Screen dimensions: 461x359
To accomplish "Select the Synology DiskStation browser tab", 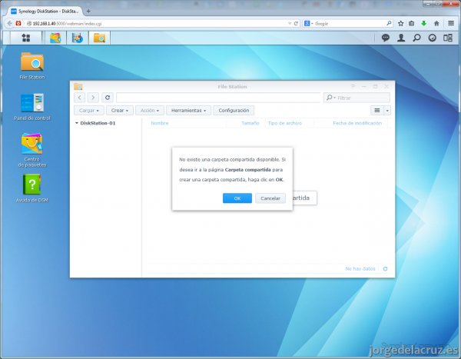I will tap(45, 12).
